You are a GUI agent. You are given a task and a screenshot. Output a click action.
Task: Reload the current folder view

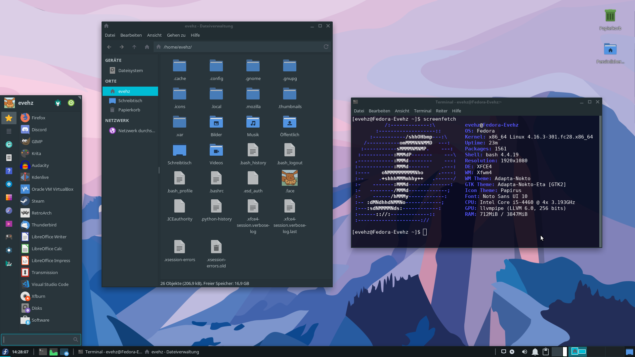pos(326,47)
